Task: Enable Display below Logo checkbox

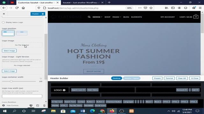Action: pyautogui.click(x=3, y=22)
